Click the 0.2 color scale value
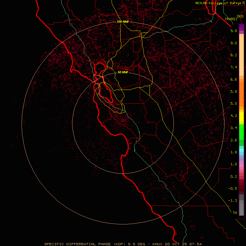Screen dimensions: 246x246 coord(234,176)
